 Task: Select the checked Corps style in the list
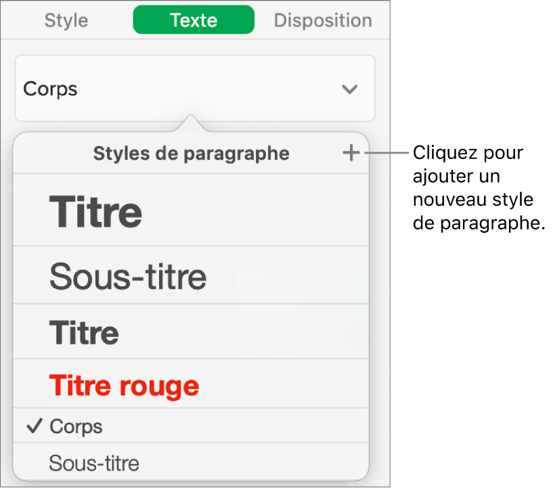point(76,426)
